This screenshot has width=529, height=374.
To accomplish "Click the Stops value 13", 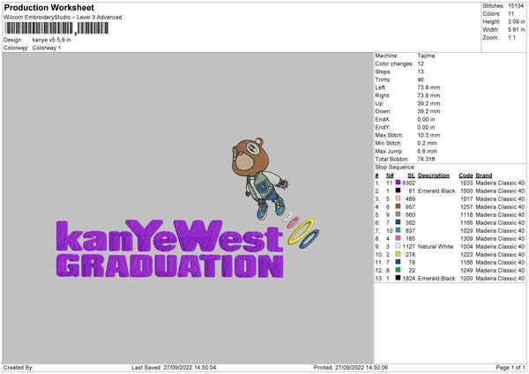I will pos(421,71).
